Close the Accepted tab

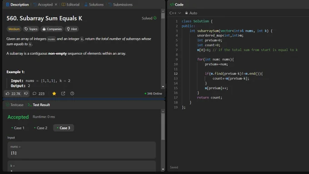tap(56, 5)
